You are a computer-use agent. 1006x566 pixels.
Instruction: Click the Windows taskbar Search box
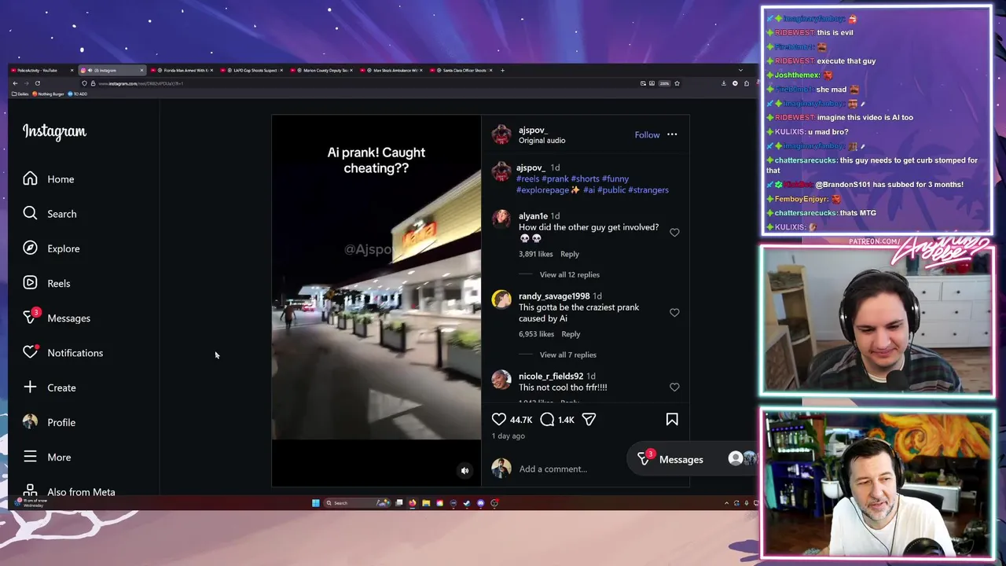pos(357,503)
